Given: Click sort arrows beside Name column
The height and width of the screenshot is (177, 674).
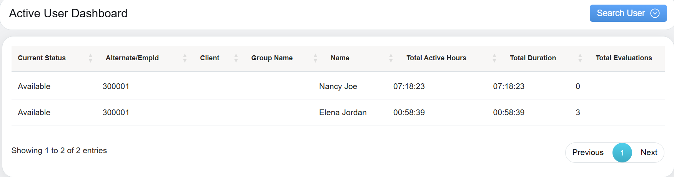Looking at the screenshot, I should pos(391,58).
